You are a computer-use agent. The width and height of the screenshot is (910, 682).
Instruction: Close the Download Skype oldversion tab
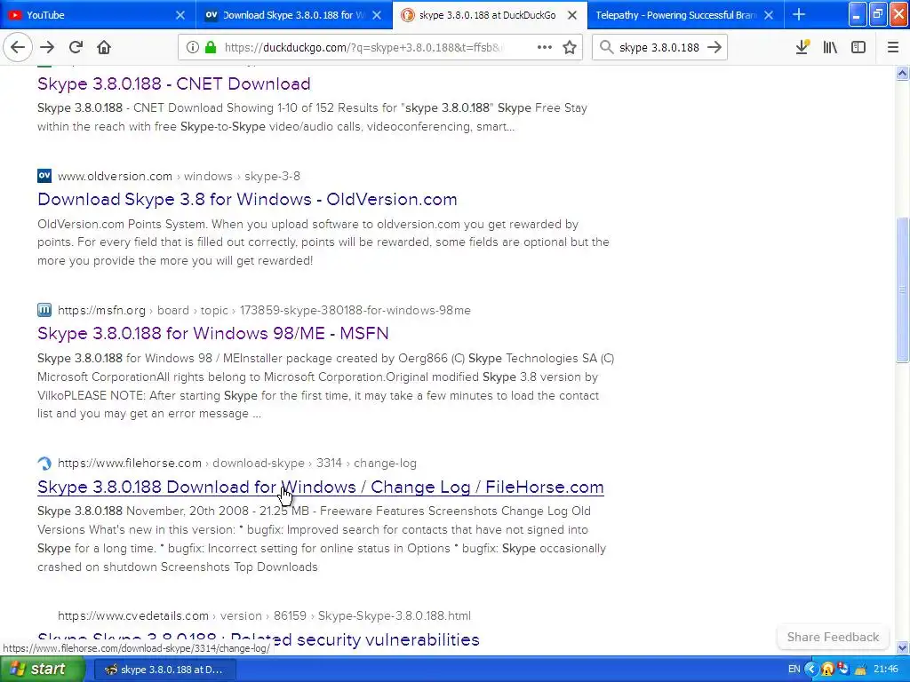(x=377, y=15)
